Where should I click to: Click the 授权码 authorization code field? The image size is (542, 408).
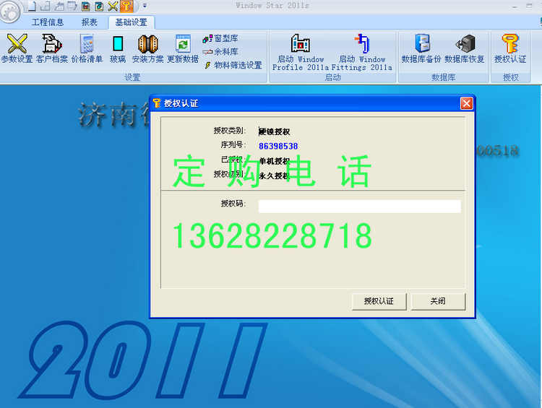(x=359, y=207)
